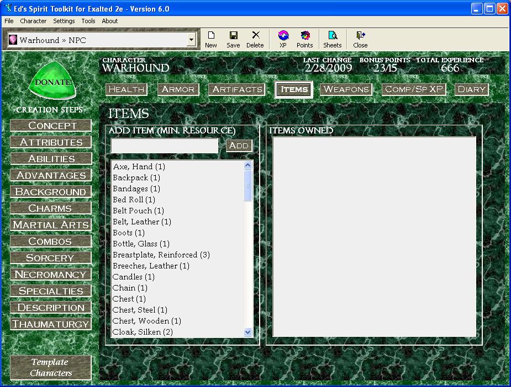Click the item list scroll up arrow

(247, 165)
